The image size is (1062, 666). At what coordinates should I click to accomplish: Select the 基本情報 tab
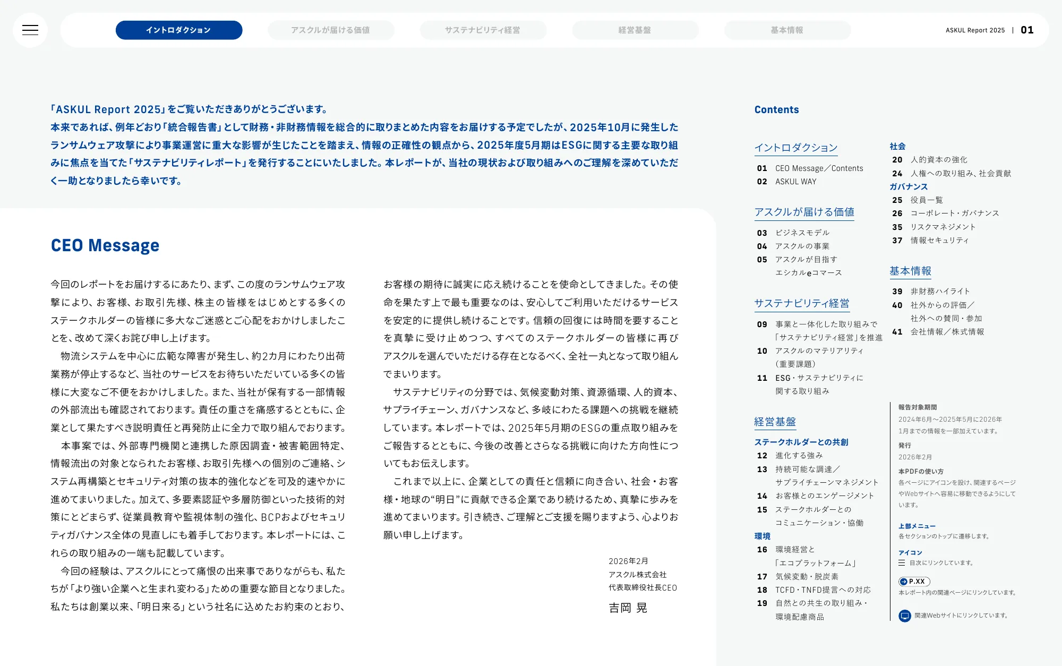pyautogui.click(x=787, y=30)
